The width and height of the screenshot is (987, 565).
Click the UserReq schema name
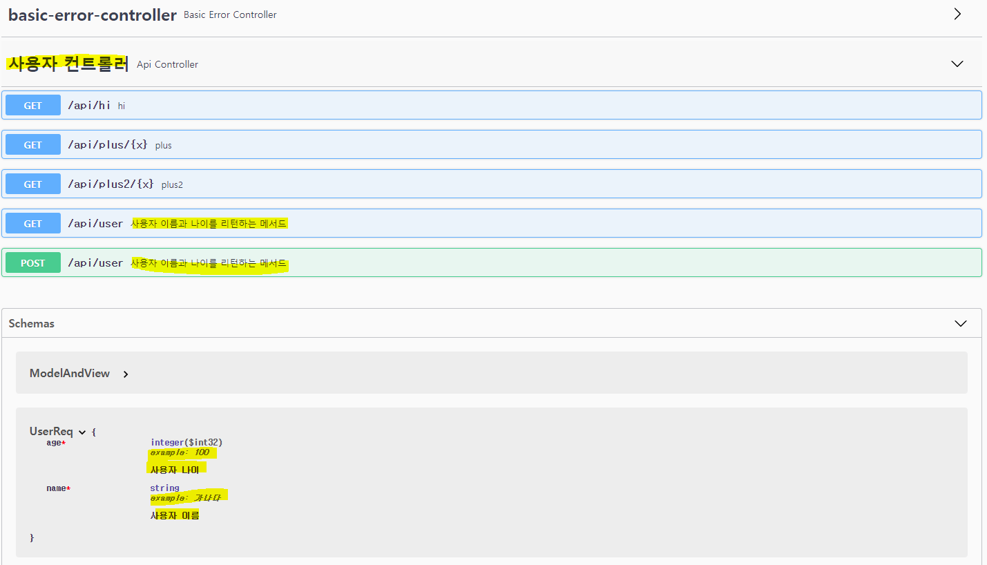50,431
